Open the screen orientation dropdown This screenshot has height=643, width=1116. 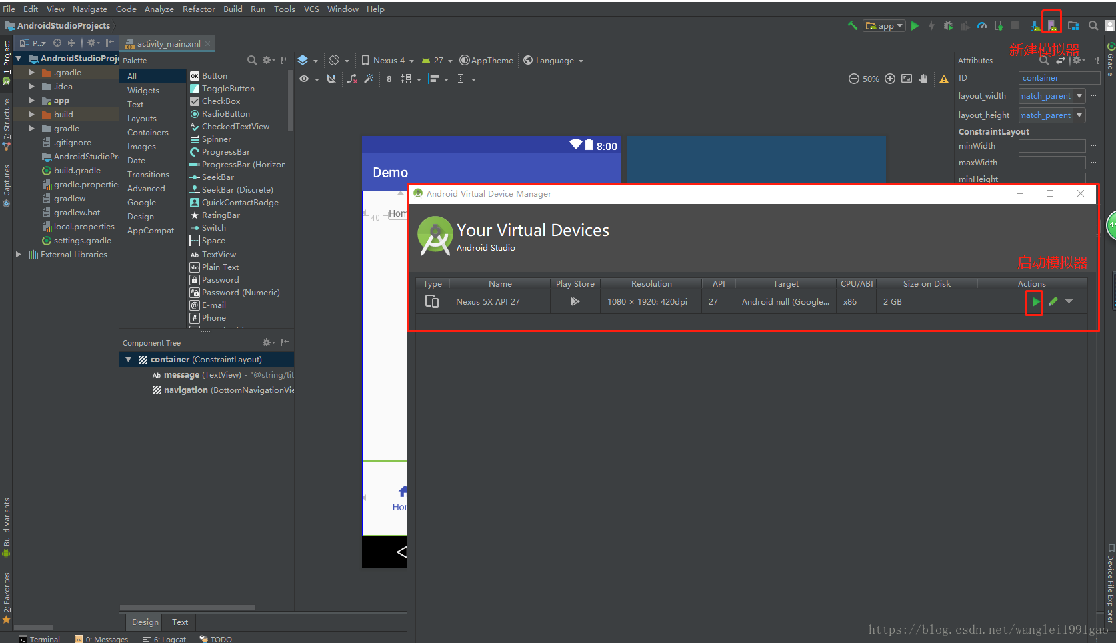pos(338,60)
